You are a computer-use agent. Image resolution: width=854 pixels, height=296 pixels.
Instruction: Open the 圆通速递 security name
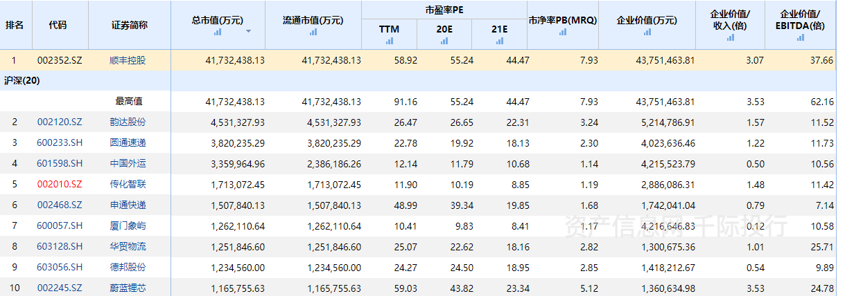(128, 143)
